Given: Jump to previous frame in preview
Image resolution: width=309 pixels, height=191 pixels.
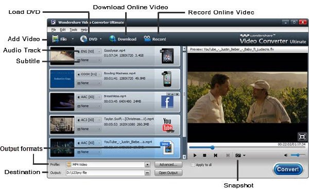Looking at the screenshot, I should point(216,155).
